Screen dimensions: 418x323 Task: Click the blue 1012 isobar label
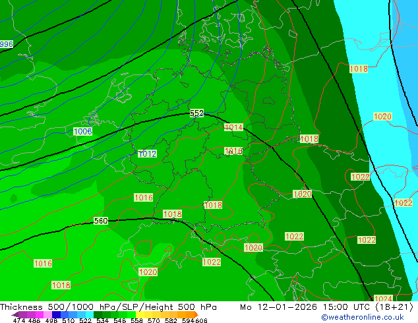click(x=147, y=154)
